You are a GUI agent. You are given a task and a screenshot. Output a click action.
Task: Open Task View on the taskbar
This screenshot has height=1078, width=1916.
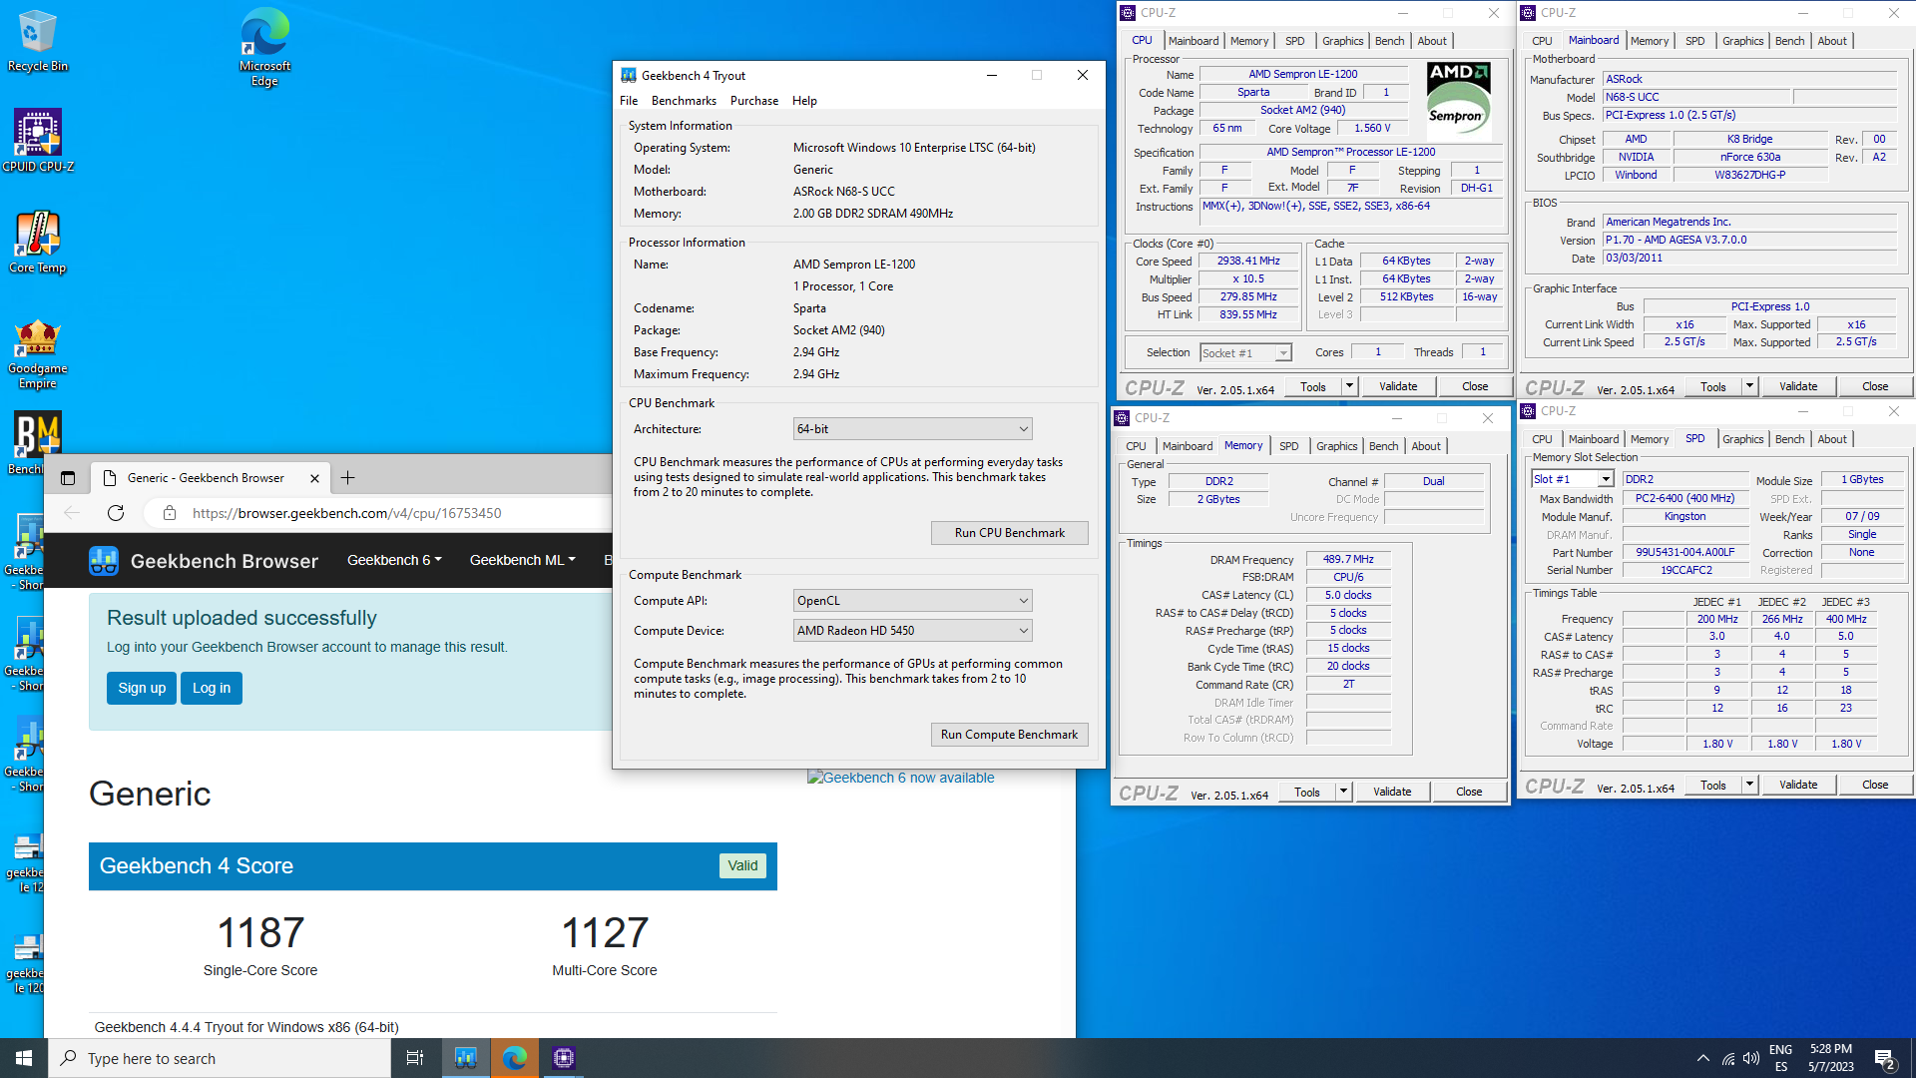pos(415,1058)
